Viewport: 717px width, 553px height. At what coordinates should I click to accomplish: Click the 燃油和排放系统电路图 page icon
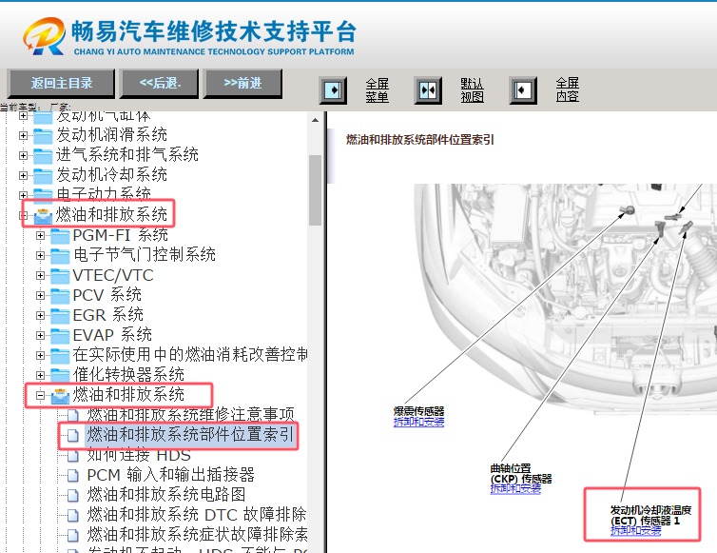[x=72, y=495]
